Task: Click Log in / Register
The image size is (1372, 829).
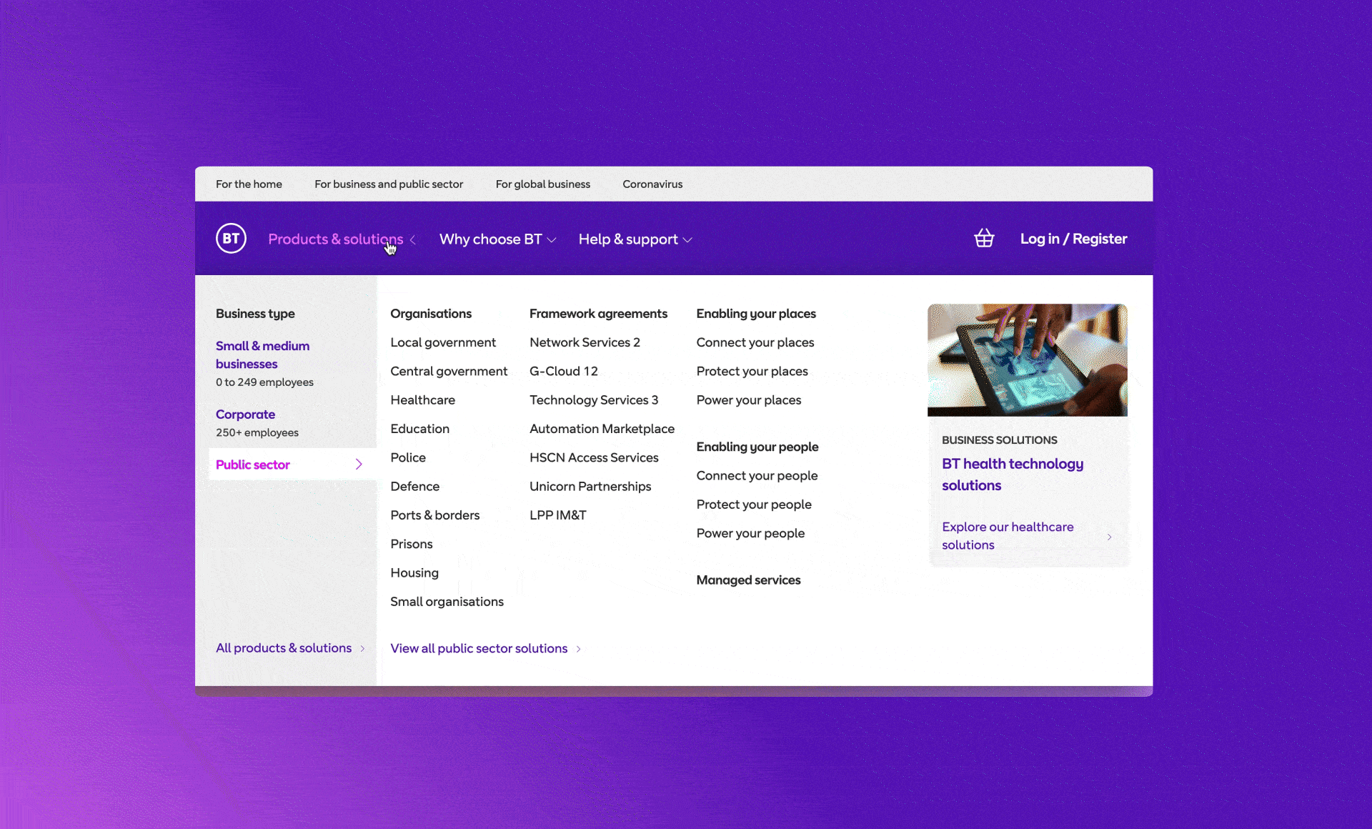Action: tap(1073, 239)
